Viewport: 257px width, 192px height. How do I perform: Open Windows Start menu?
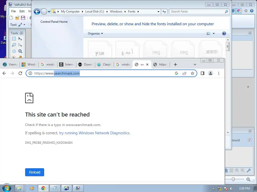pyautogui.click(x=7, y=188)
